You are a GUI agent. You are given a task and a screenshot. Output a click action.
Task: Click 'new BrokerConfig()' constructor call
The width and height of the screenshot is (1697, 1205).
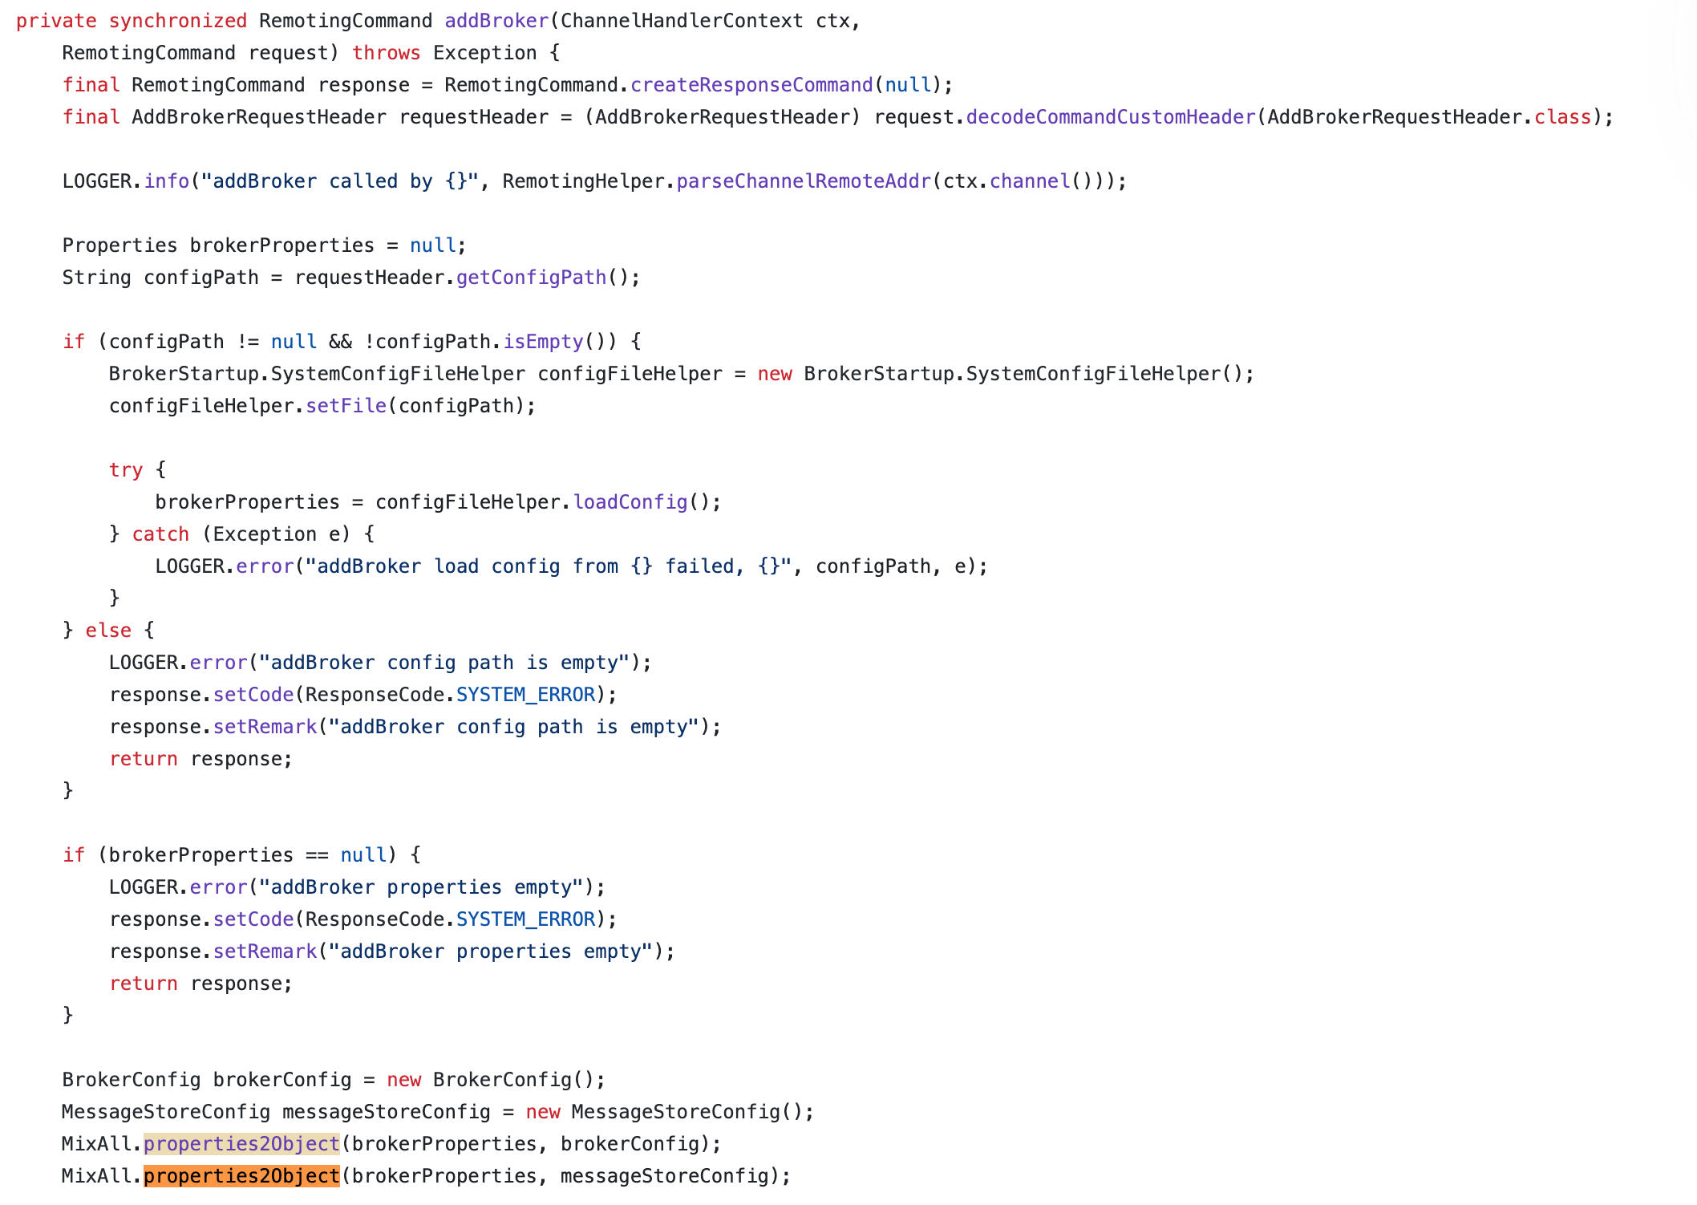490,1080
